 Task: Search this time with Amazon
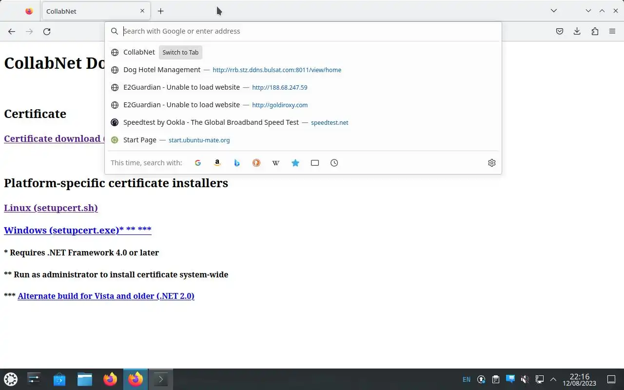point(217,163)
